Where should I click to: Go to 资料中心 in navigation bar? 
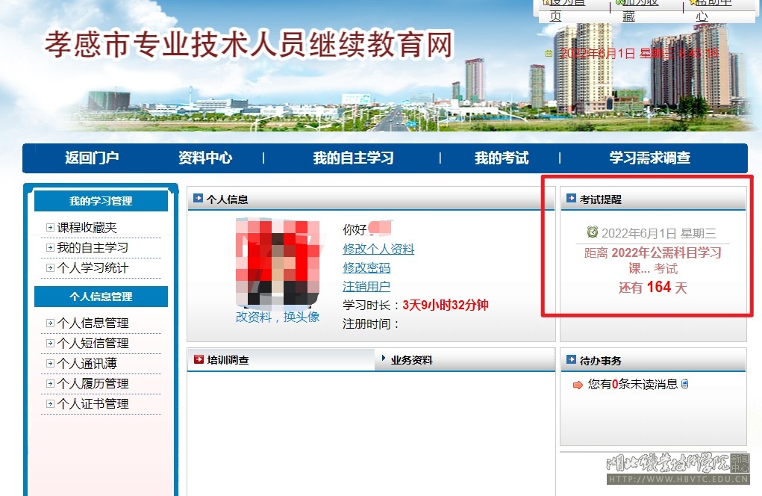205,158
